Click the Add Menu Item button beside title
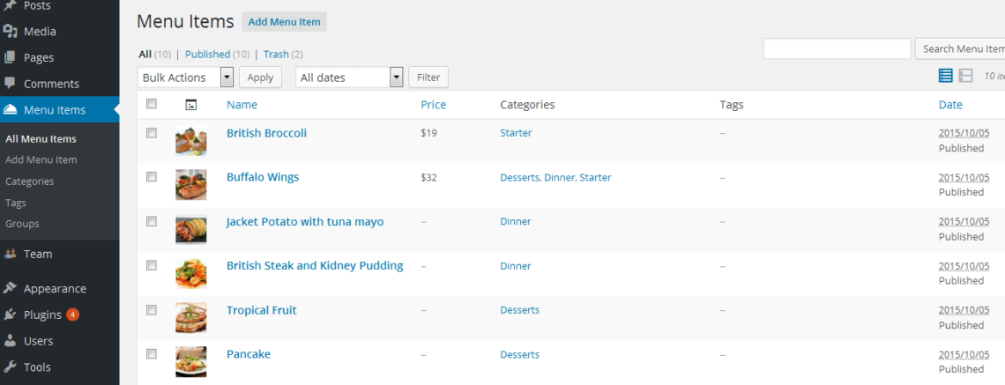The height and width of the screenshot is (385, 1005). click(x=285, y=22)
